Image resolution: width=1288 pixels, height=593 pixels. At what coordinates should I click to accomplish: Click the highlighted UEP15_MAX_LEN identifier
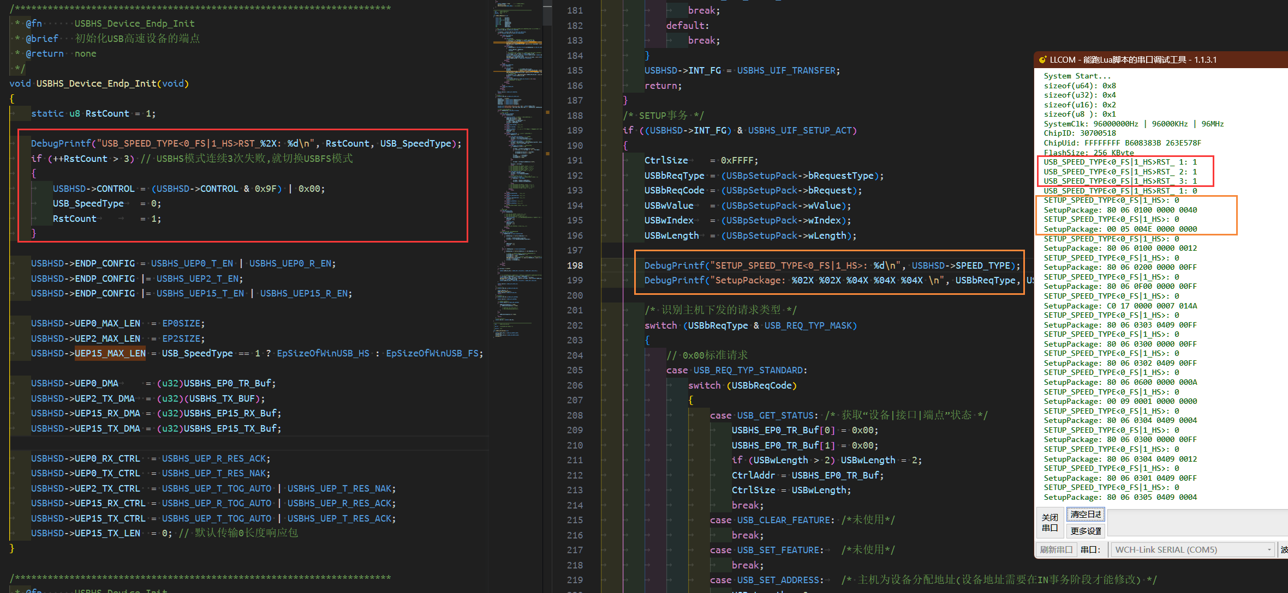(110, 353)
